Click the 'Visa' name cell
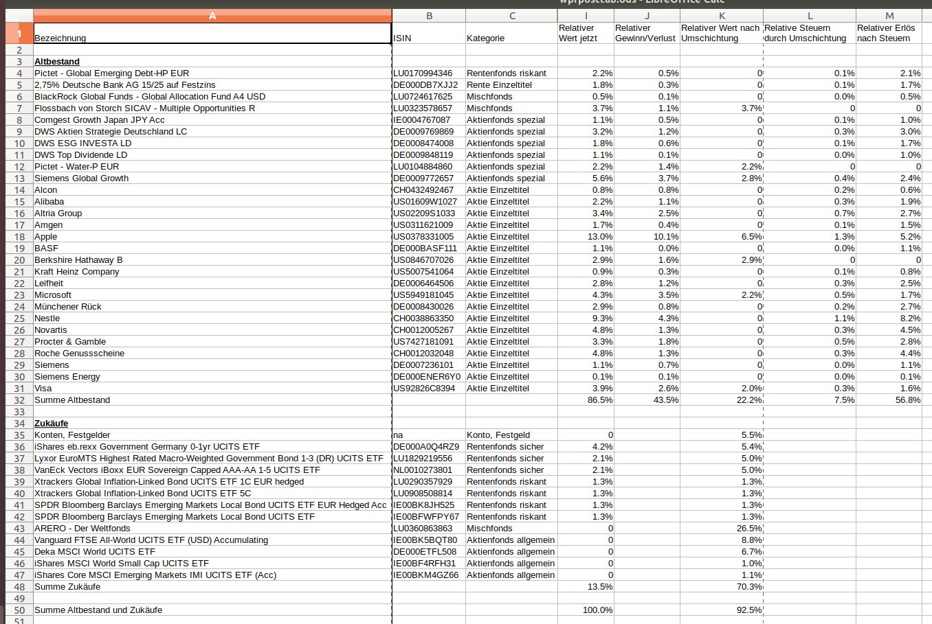The image size is (932, 624). [212, 389]
